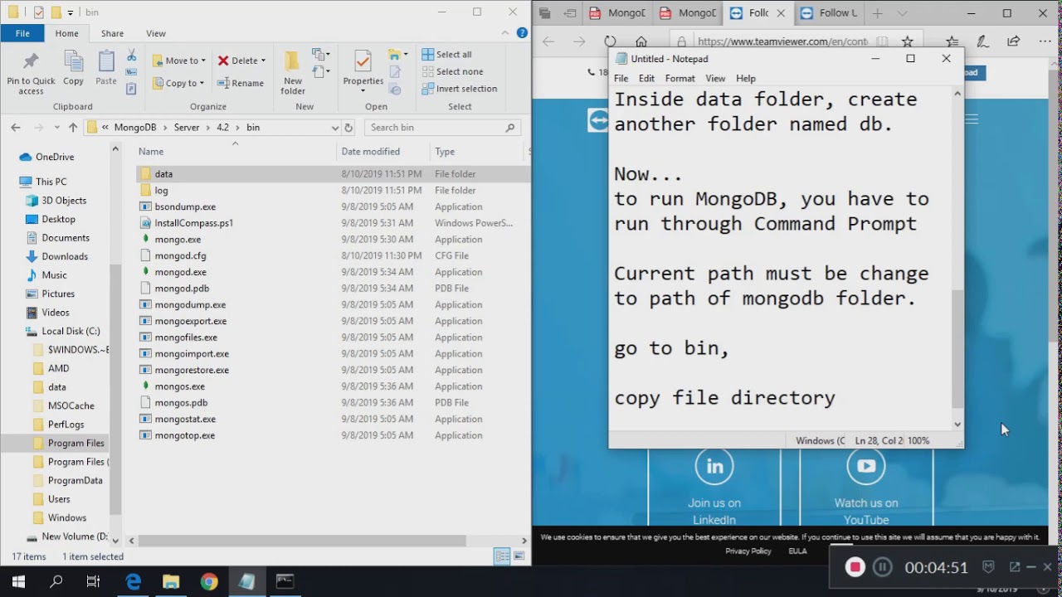
Task: Click Explorer's Back navigation arrow
Action: click(x=15, y=127)
